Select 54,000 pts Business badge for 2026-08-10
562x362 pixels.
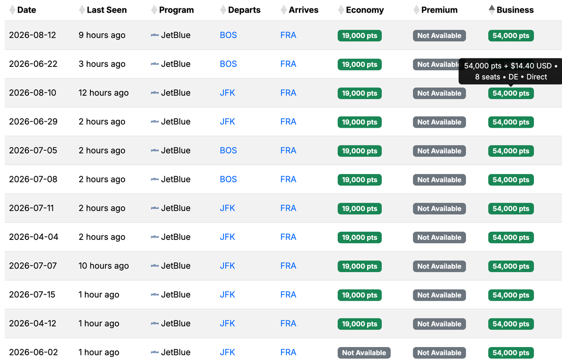coord(510,94)
